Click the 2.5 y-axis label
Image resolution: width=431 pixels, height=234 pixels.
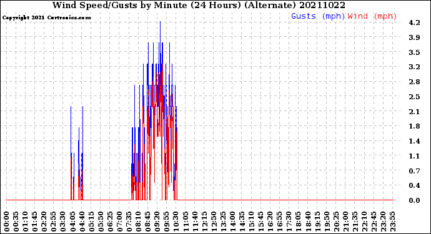click(414, 97)
